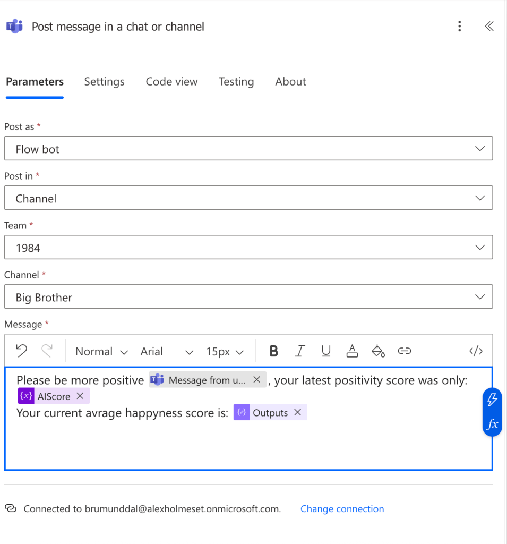Expand the Post in Channel dropdown
Viewport: 507px width, 544px height.
click(x=248, y=199)
